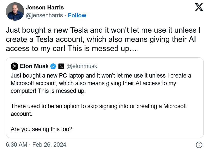Screen dimensions: 206x150
Task: Open the 6:30 AM · Feb 26, 2024 timestamp
Action: point(36,145)
